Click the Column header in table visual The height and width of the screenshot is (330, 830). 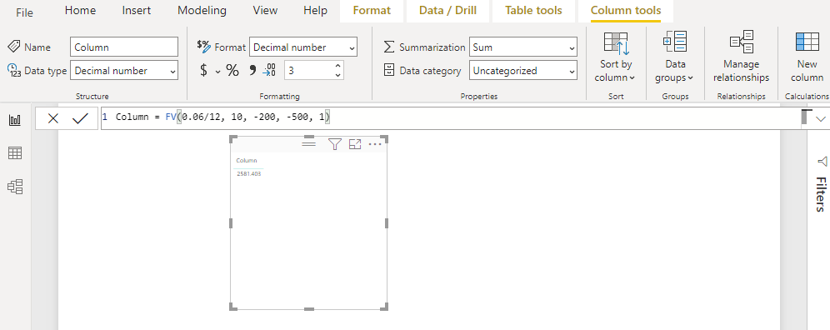(247, 161)
